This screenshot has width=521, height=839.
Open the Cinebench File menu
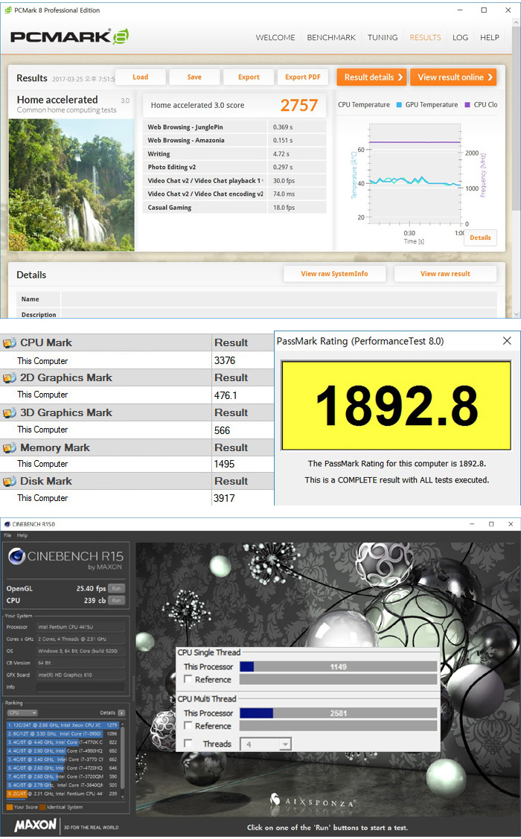tap(7, 535)
